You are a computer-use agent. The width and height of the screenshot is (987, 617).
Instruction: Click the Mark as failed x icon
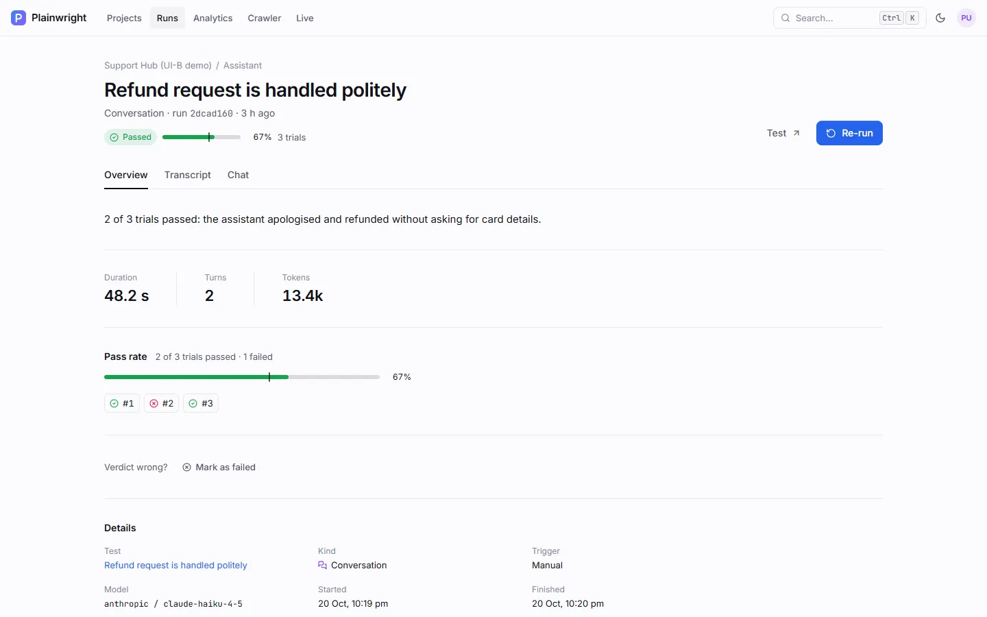(x=186, y=468)
